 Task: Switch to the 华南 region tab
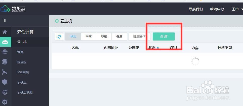tap(89, 37)
